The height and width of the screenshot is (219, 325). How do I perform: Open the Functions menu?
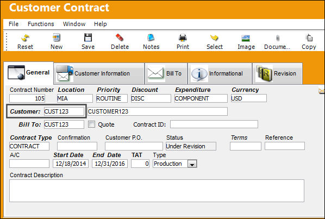pyautogui.click(x=41, y=24)
